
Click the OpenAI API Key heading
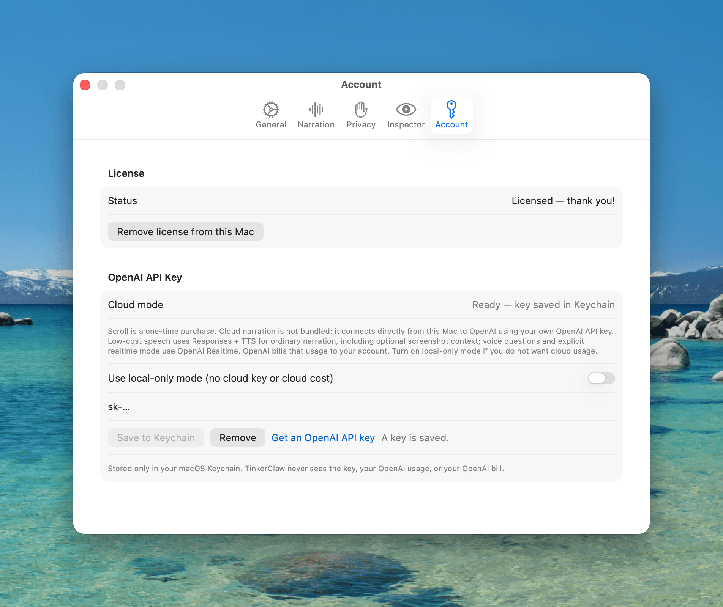(x=145, y=277)
